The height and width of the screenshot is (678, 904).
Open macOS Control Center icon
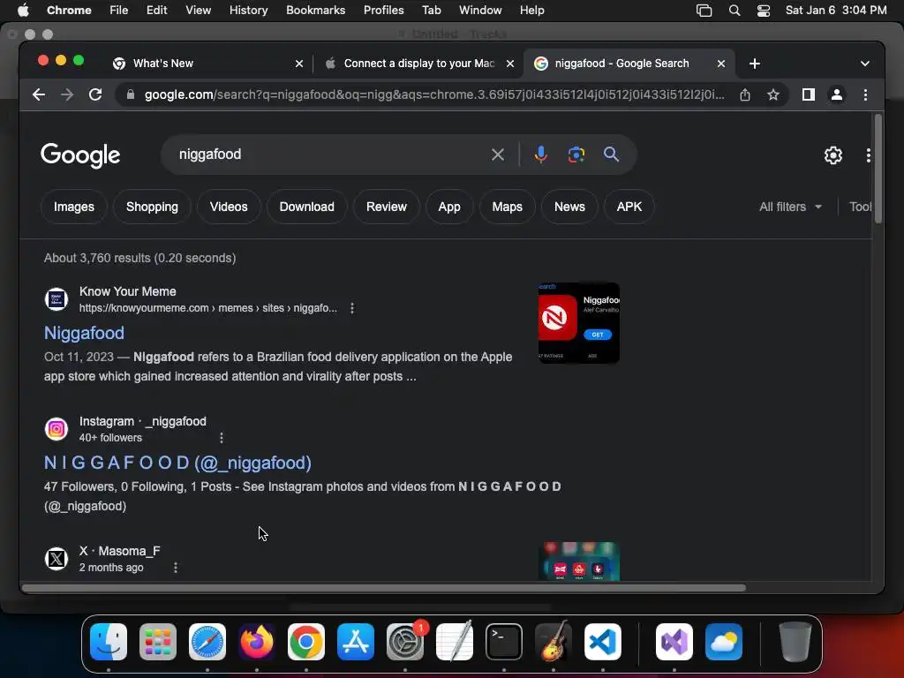[764, 11]
